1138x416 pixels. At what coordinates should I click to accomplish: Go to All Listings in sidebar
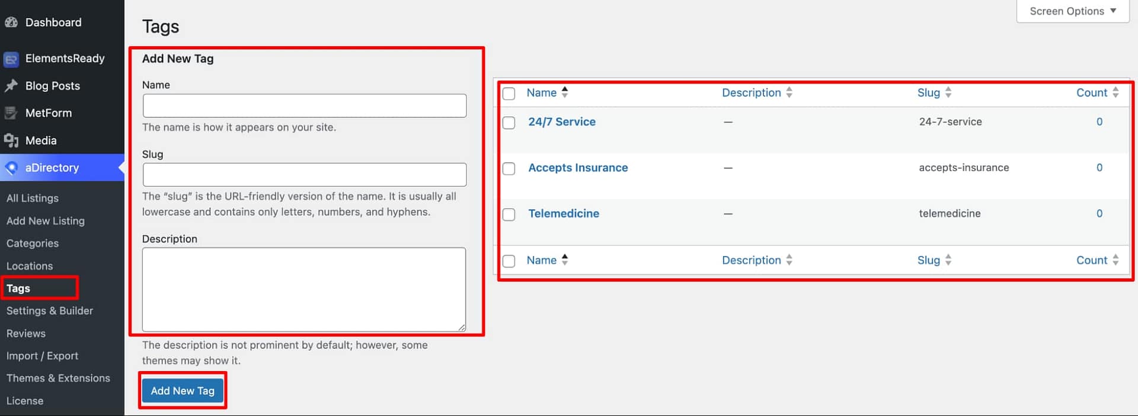pyautogui.click(x=33, y=198)
